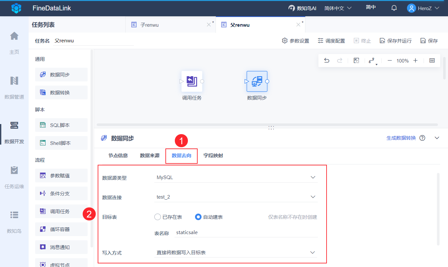This screenshot has width=448, height=267.
Task: Close the 父renwu tab
Action: pos(298,25)
